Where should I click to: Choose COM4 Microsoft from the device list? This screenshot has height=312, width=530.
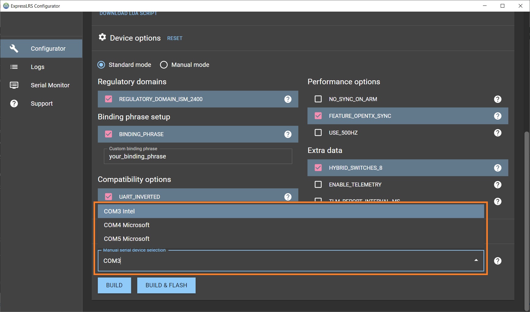pyautogui.click(x=291, y=225)
